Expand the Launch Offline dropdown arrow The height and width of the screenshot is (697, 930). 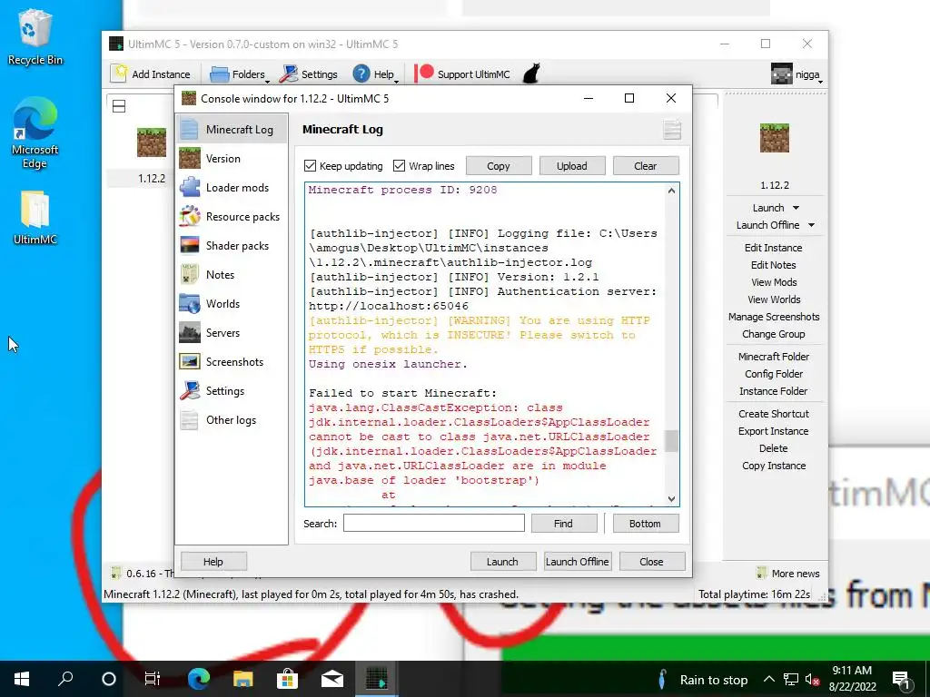coord(811,225)
